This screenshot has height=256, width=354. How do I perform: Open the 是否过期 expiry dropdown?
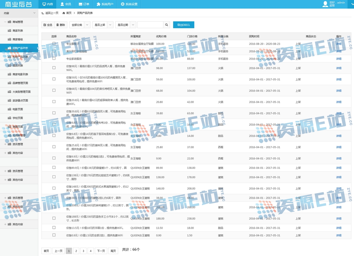point(126,25)
